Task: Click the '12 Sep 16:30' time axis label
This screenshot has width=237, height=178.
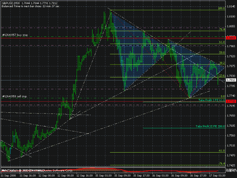Action: pyautogui.click(x=85, y=176)
